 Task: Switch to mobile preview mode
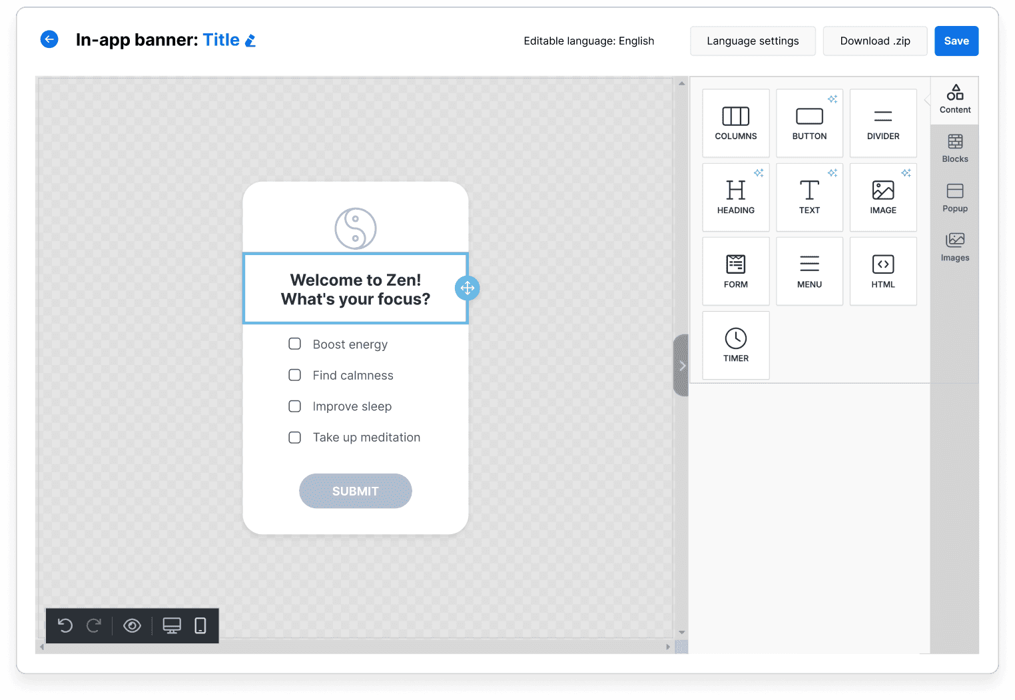coord(200,625)
